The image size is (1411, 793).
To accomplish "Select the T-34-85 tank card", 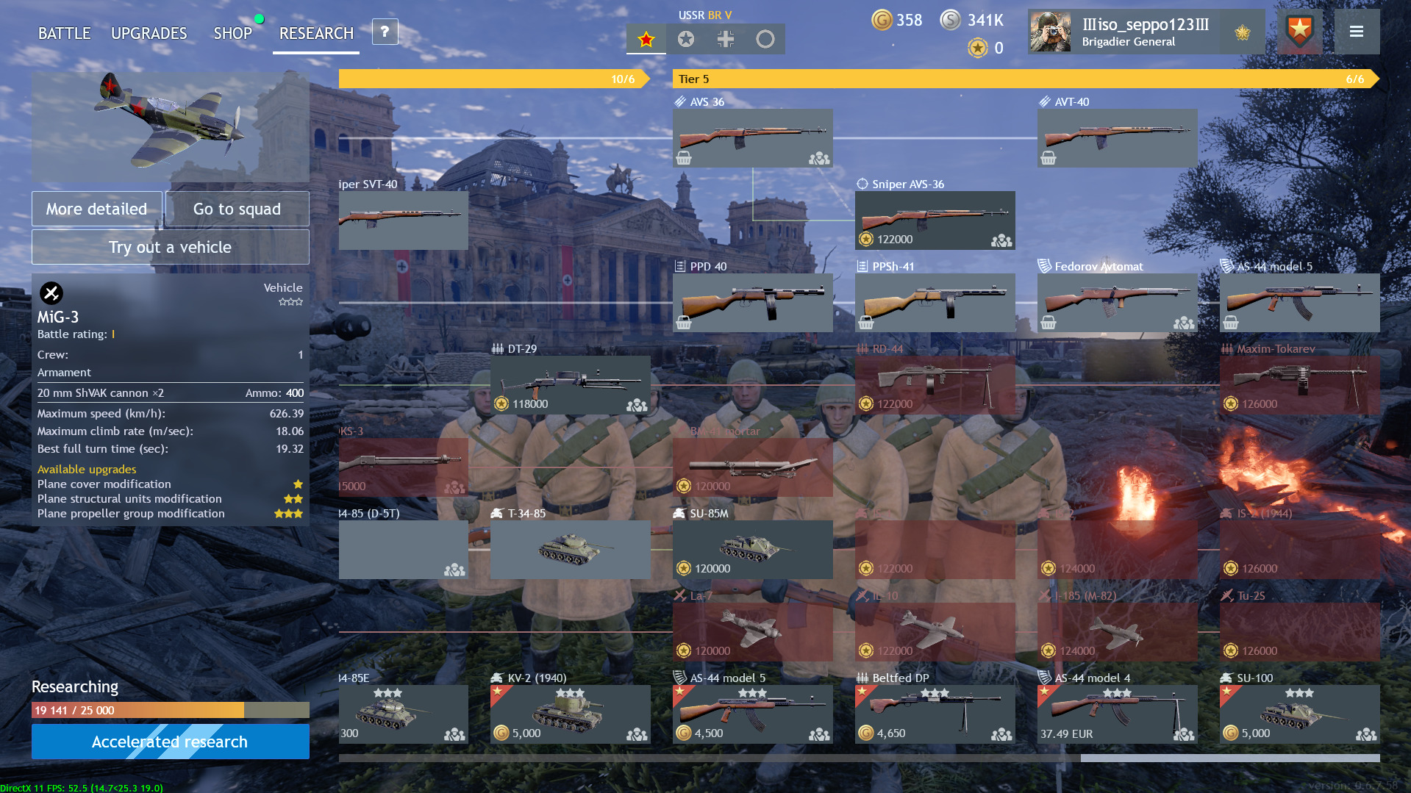I will tap(570, 549).
